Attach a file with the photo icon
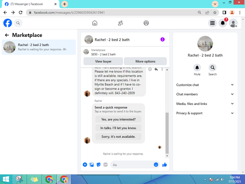245x184 pixels. 92,164
